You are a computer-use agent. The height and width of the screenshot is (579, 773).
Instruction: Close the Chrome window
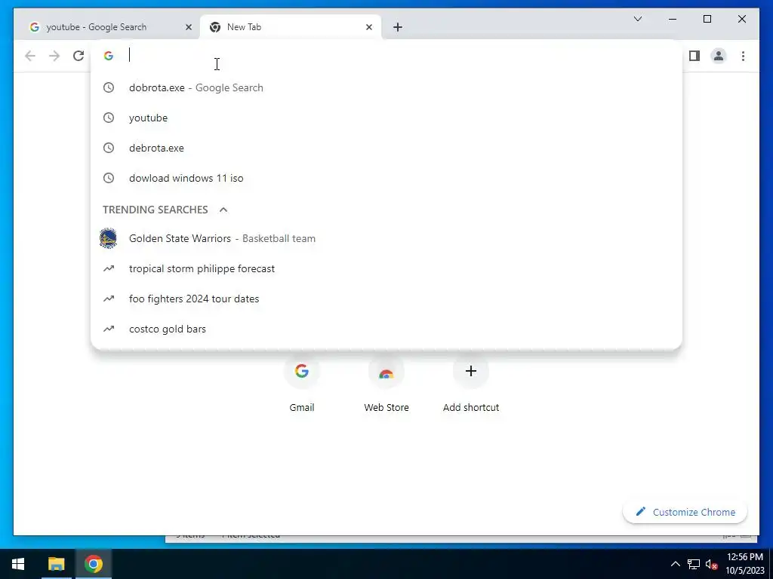741,19
